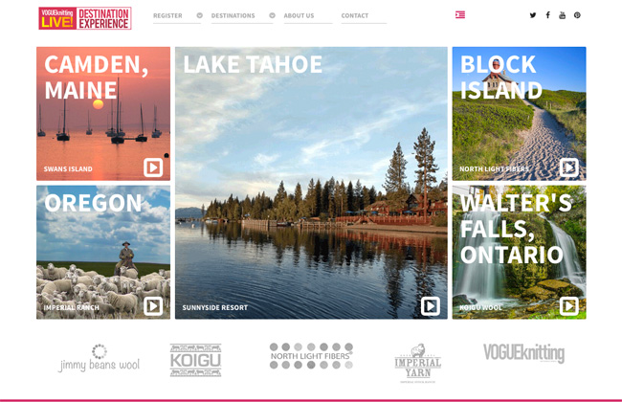The height and width of the screenshot is (402, 622).
Task: Expand the Destinations dropdown arrow
Action: [x=272, y=15]
